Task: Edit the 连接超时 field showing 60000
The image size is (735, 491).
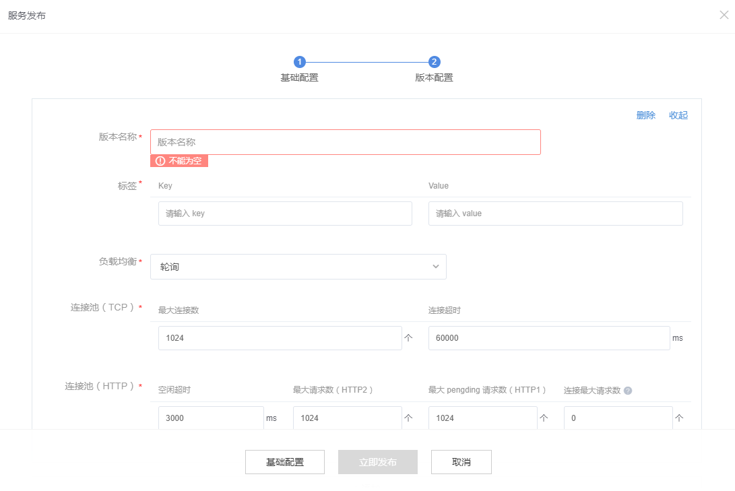Action: pyautogui.click(x=548, y=338)
